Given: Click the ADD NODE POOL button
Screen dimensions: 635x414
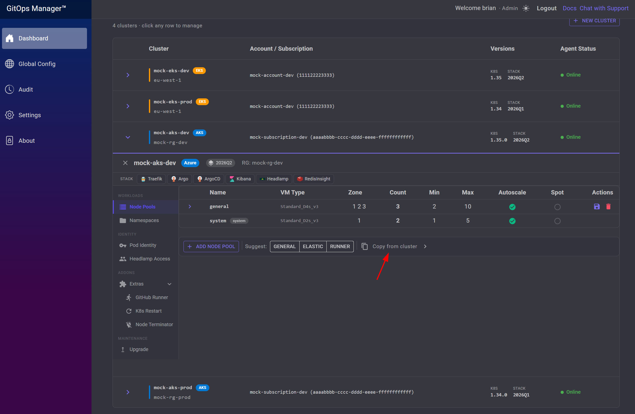Looking at the screenshot, I should [x=211, y=247].
